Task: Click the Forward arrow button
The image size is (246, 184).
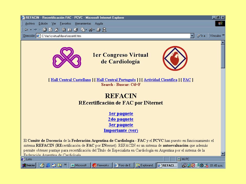Action: (x=35, y=30)
